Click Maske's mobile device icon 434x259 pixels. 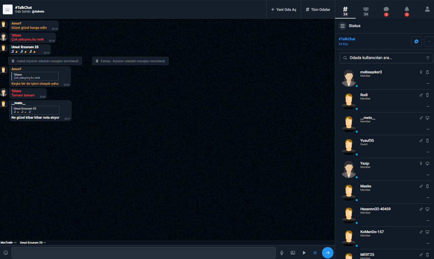tap(427, 186)
